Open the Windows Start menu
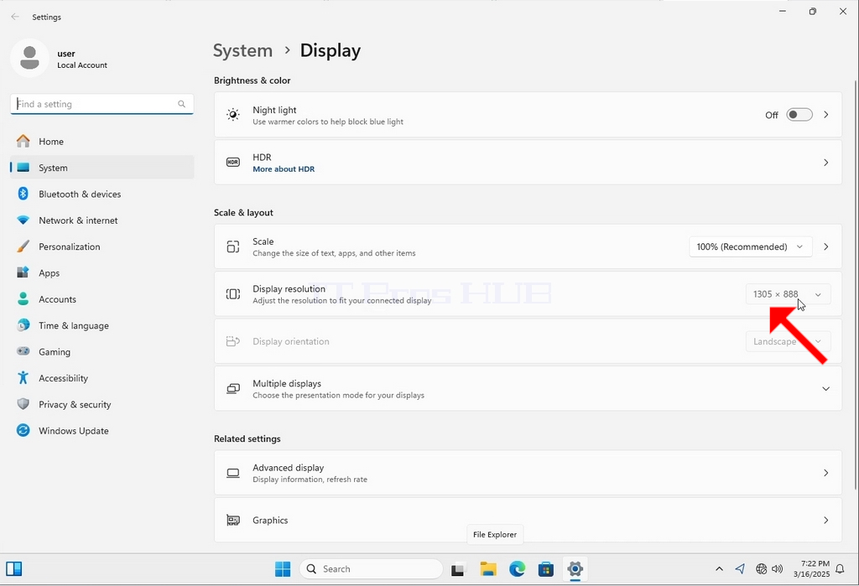The width and height of the screenshot is (859, 586). (x=283, y=569)
